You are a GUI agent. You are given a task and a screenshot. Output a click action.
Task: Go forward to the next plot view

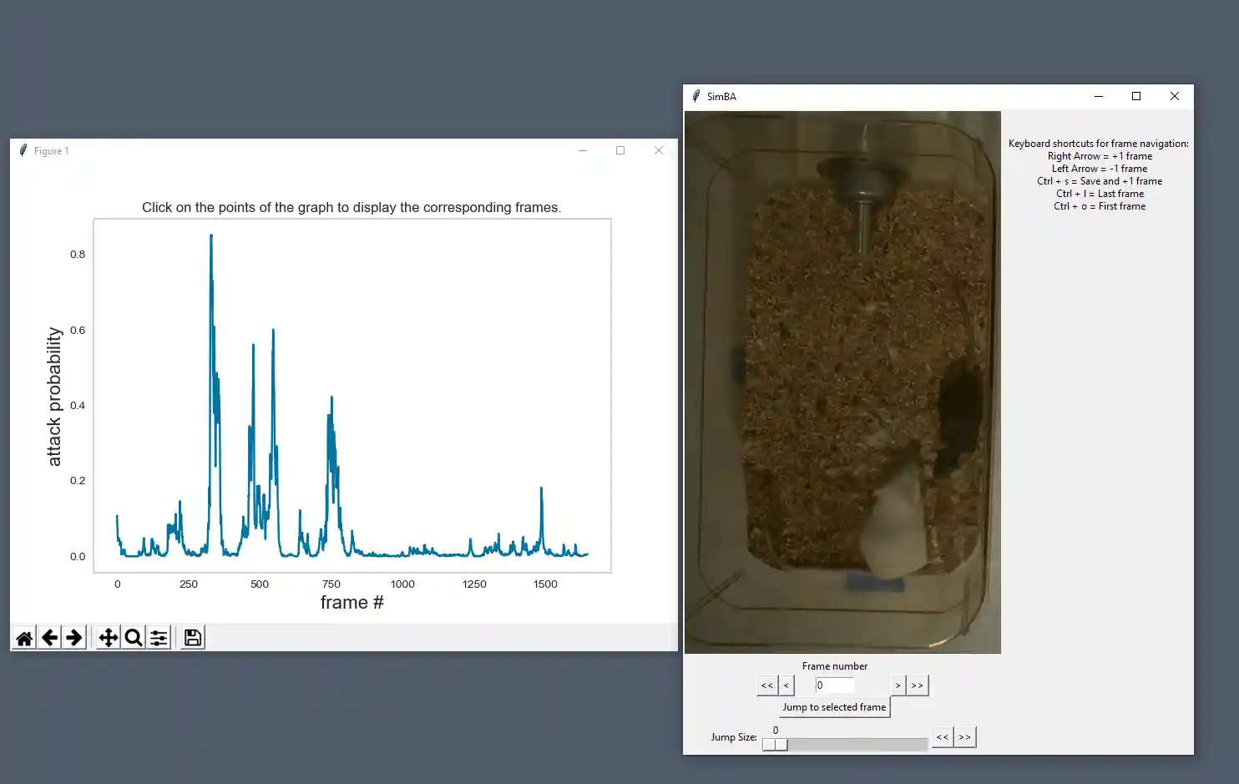pyautogui.click(x=74, y=638)
